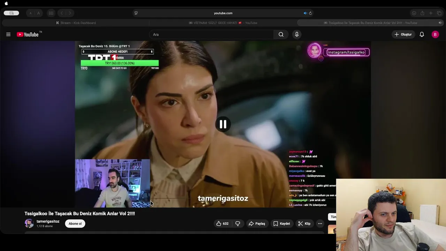The image size is (446, 251).
Task: Click the video title text
Action: pyautogui.click(x=80, y=213)
